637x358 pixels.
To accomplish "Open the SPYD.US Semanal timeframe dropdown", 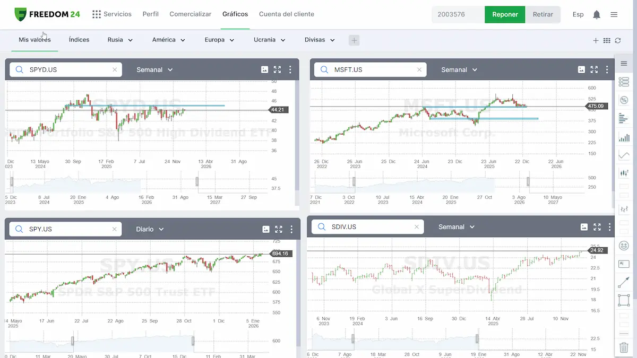I will tap(154, 69).
